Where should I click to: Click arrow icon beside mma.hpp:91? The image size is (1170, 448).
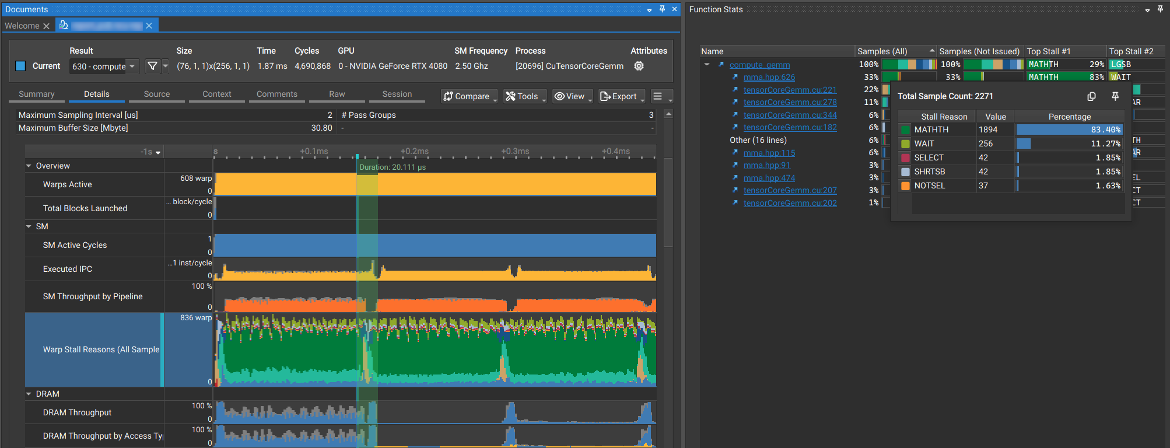(735, 165)
